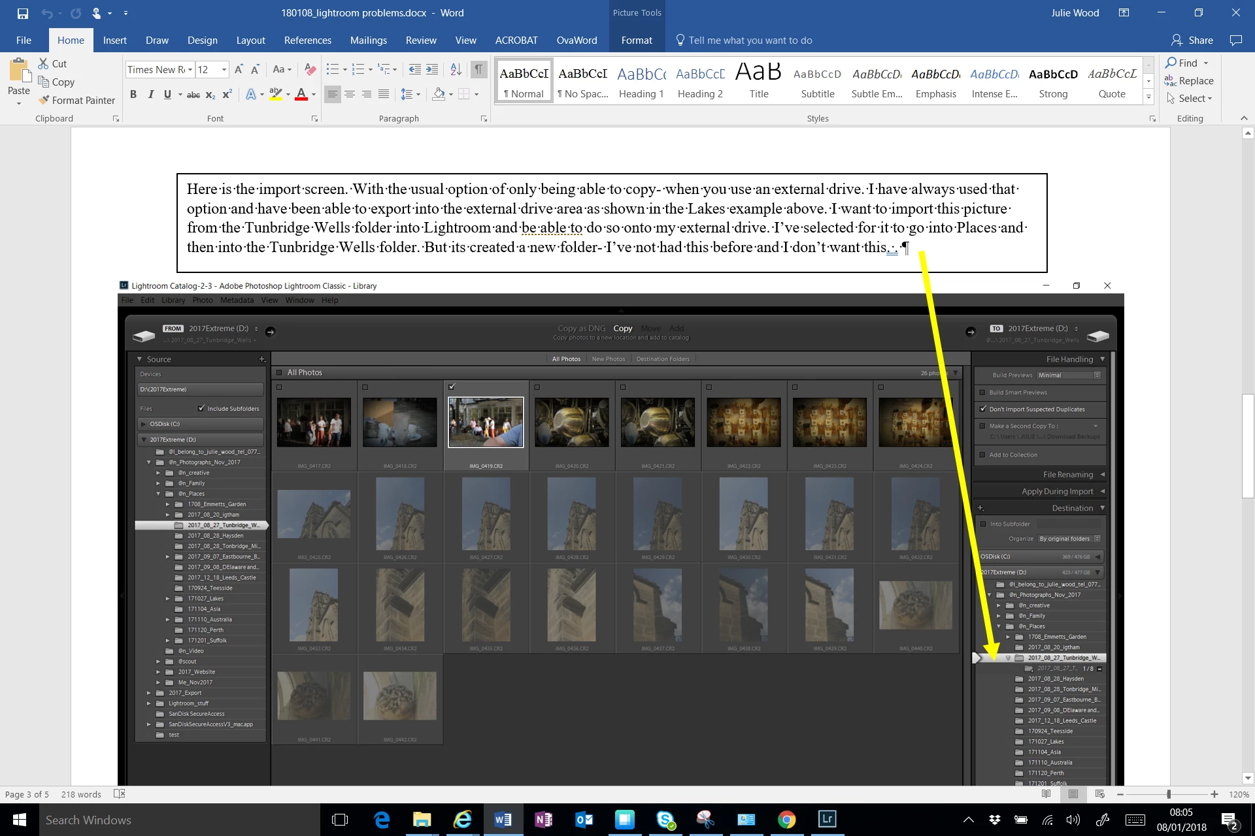
Task: Open the Layout ribbon tab
Action: [x=250, y=40]
